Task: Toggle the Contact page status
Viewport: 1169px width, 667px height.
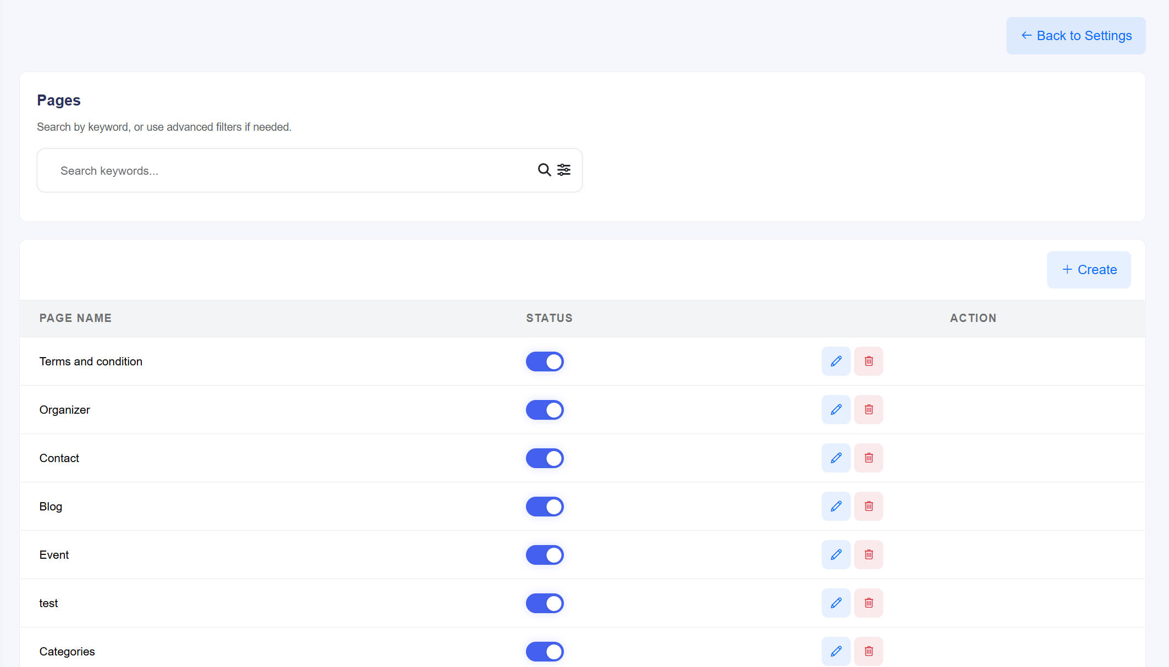Action: pos(545,458)
